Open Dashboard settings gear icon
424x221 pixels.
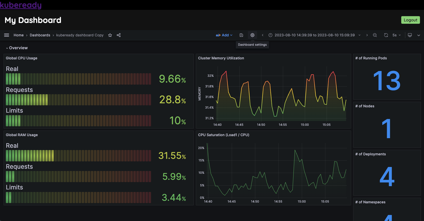coord(252,35)
